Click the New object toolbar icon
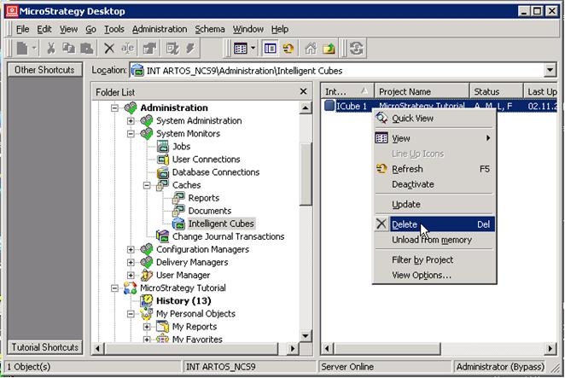The width and height of the screenshot is (565, 378). [22, 49]
